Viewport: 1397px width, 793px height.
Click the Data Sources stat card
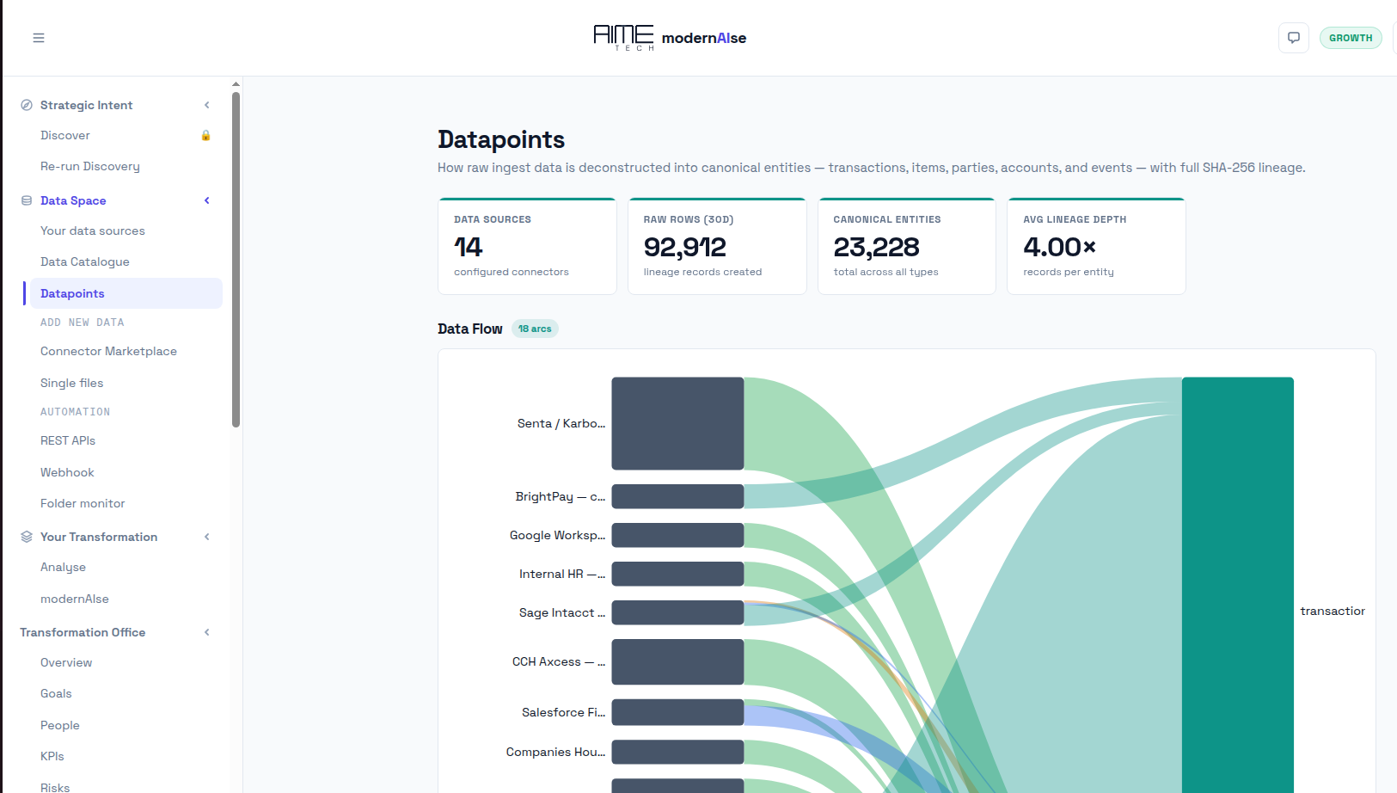pos(527,246)
